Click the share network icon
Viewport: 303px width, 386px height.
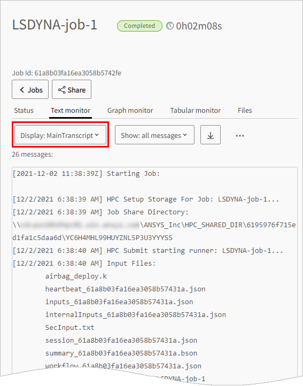pos(62,90)
